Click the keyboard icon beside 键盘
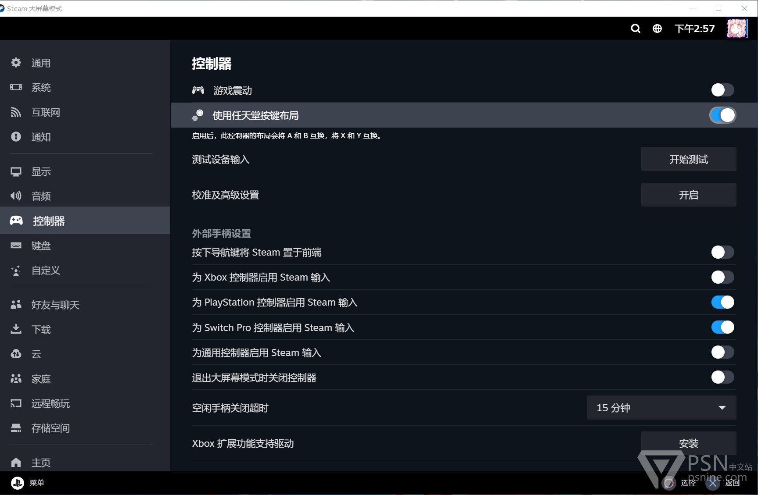The image size is (758, 495). tap(16, 246)
